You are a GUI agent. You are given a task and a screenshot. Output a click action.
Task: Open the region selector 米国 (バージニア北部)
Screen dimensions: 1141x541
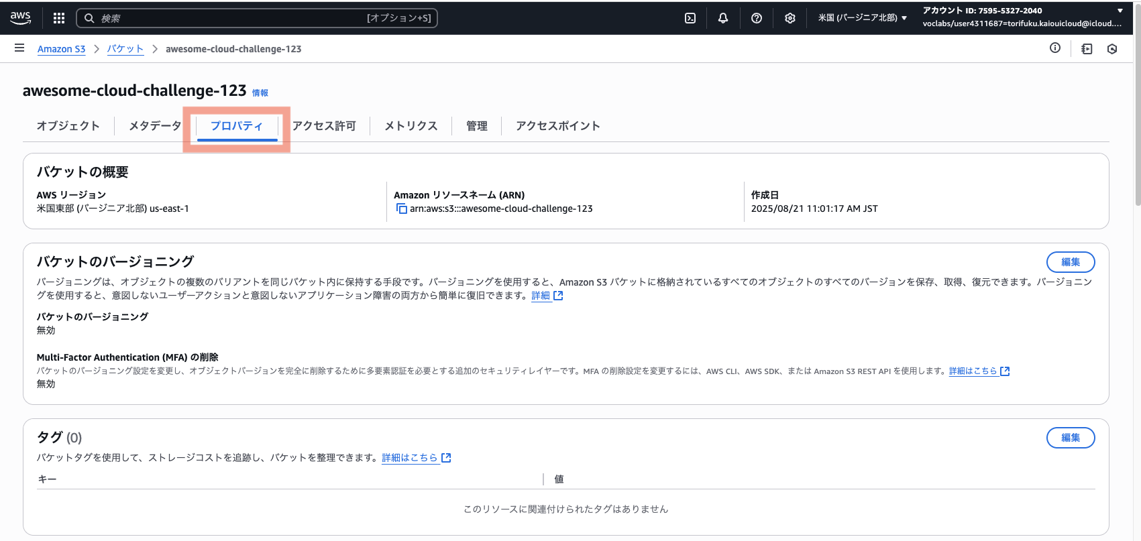coord(862,18)
